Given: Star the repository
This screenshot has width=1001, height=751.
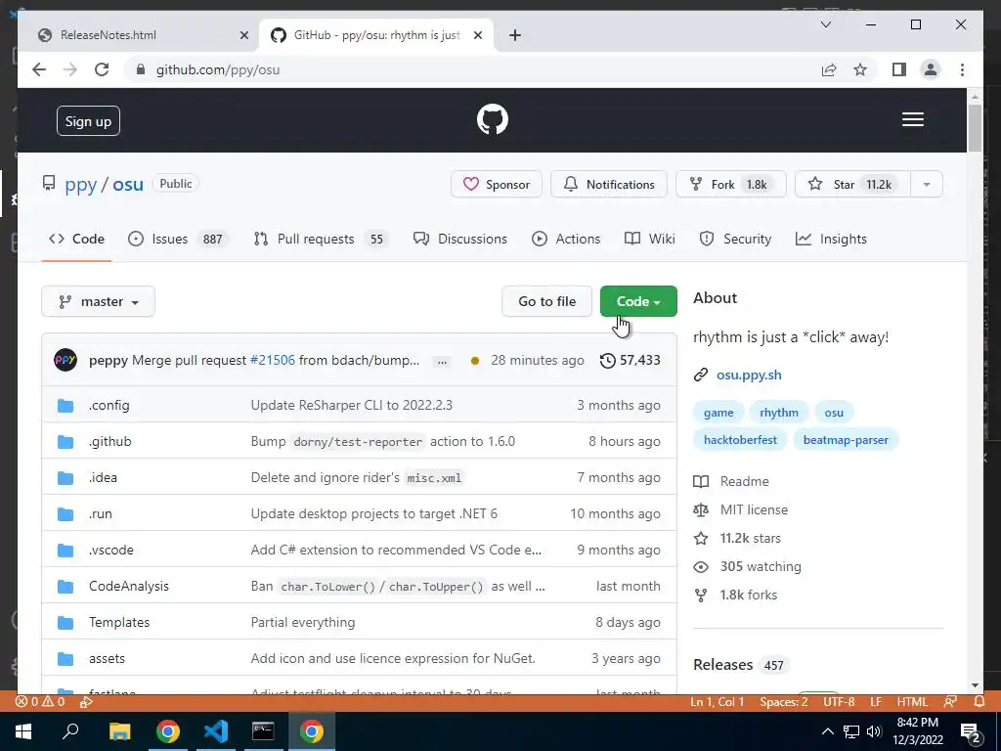Looking at the screenshot, I should (x=852, y=185).
